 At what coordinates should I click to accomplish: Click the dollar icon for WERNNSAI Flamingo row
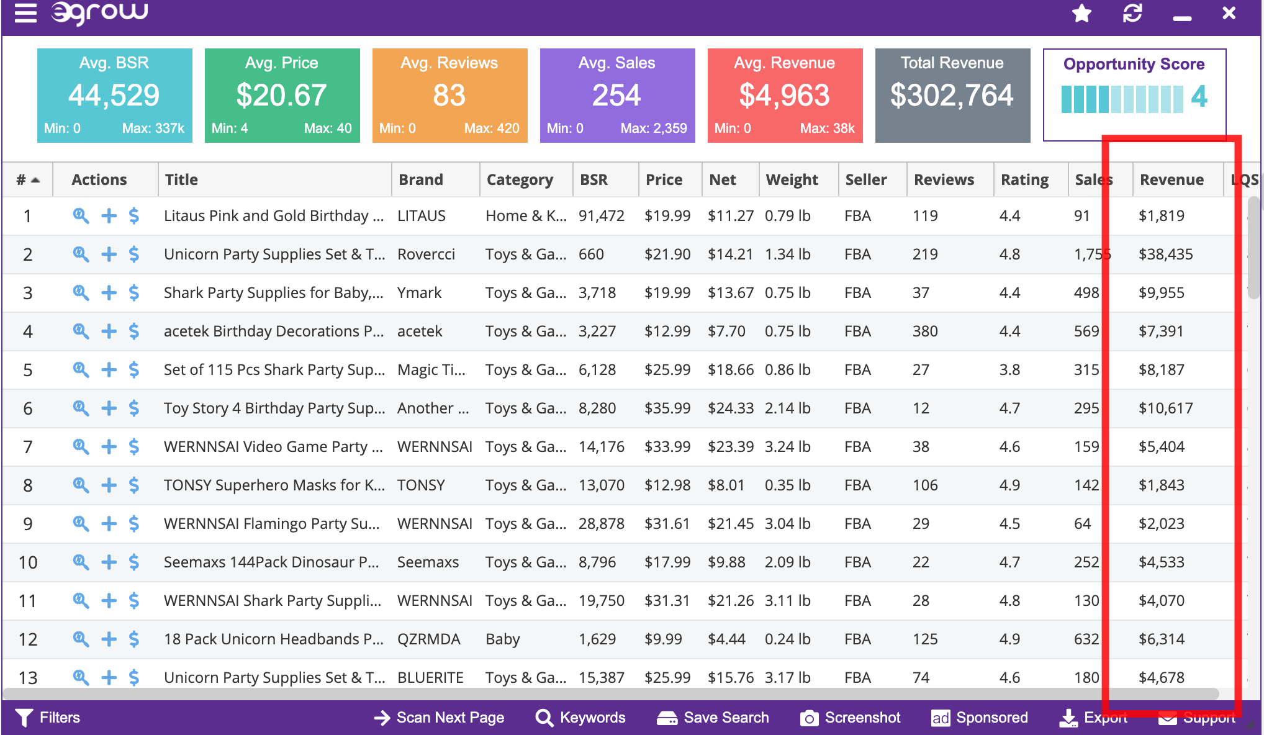pos(134,523)
